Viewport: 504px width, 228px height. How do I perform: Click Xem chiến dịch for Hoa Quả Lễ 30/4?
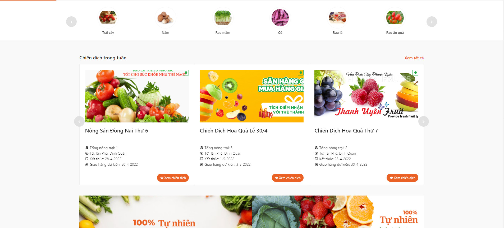coord(288,178)
